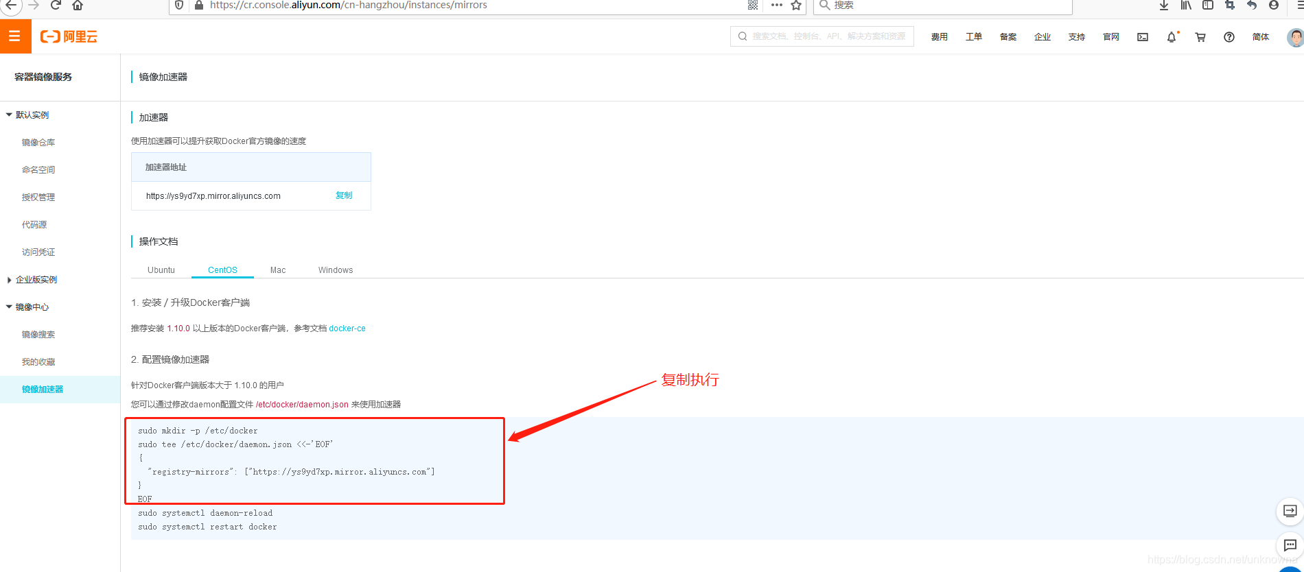
Task: Click the tracking protection shield icon
Action: coord(179,5)
